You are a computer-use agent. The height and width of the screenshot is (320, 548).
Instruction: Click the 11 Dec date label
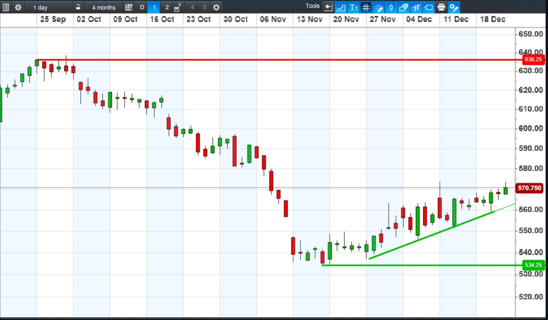pos(456,20)
